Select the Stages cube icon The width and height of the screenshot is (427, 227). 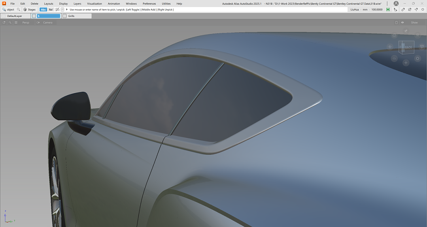(x=25, y=9)
